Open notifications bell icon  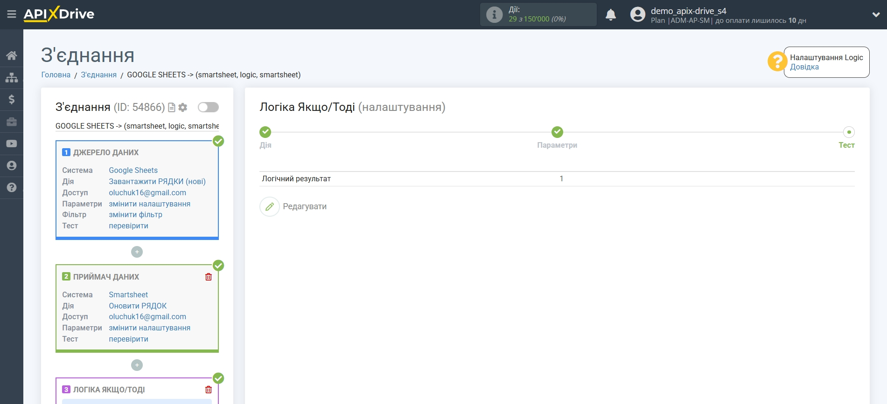pyautogui.click(x=611, y=15)
